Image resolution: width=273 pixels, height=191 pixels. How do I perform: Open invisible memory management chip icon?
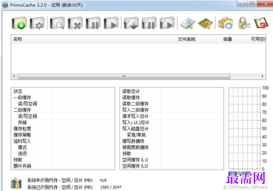coord(205,23)
